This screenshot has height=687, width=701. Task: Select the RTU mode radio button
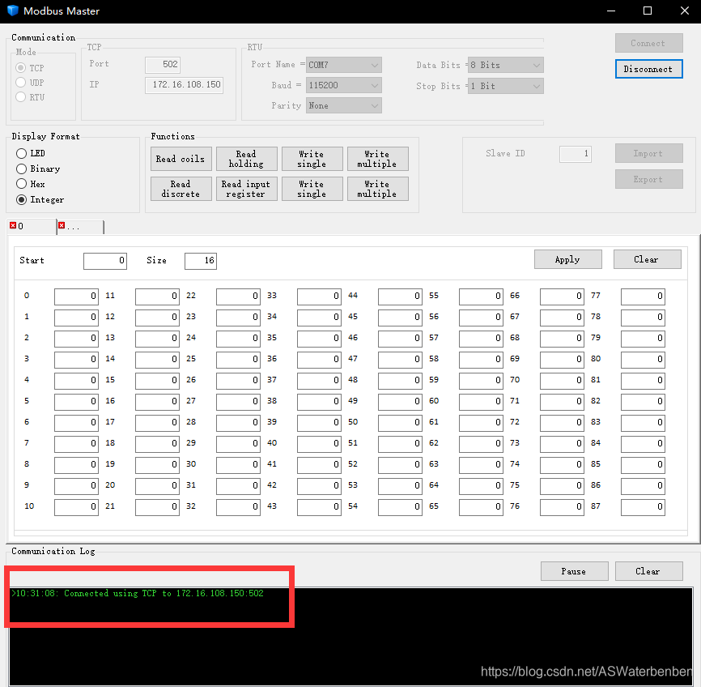point(20,96)
